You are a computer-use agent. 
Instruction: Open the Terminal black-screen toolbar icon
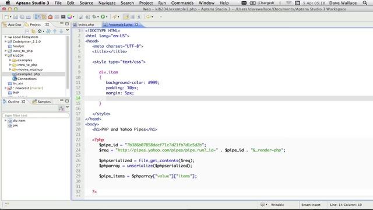coord(63,17)
